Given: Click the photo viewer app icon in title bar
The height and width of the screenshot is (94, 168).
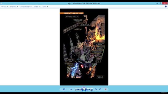Looking at the screenshot, I should coord(1,3).
